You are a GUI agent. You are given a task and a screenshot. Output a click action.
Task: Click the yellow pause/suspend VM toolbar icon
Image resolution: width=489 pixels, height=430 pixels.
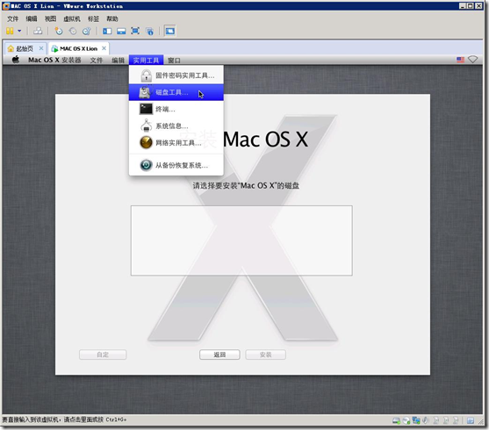pos(10,31)
